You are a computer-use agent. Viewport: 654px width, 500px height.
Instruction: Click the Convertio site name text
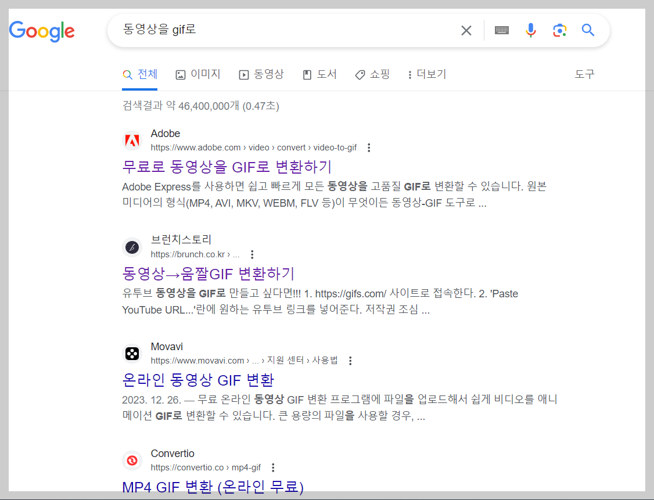point(173,454)
